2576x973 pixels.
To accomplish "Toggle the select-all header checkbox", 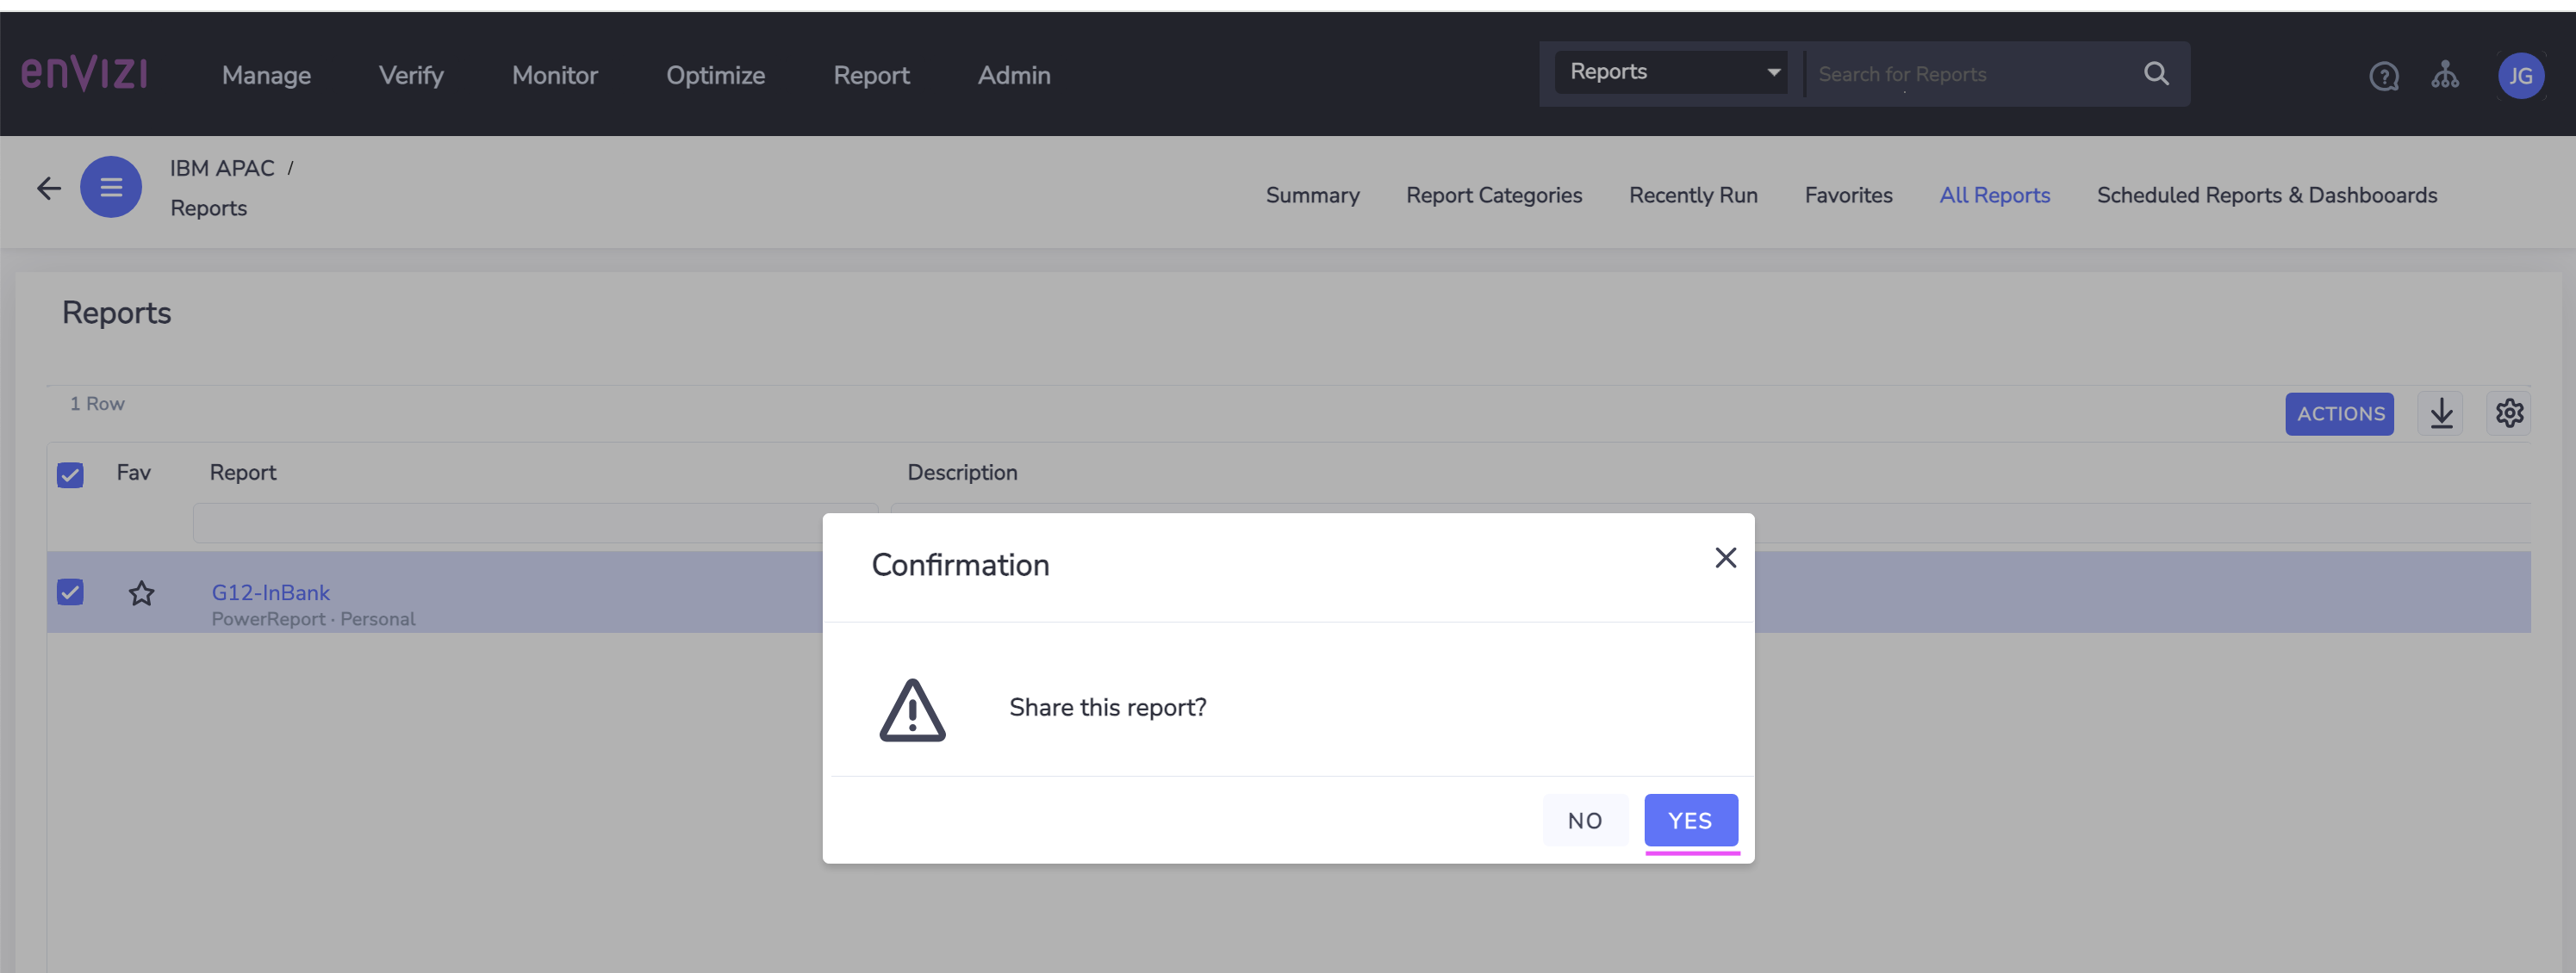I will [70, 474].
